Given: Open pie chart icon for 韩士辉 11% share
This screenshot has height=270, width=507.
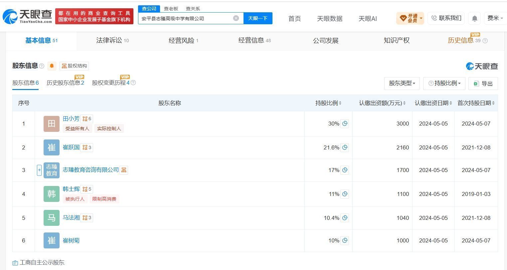Looking at the screenshot, I should click(345, 194).
